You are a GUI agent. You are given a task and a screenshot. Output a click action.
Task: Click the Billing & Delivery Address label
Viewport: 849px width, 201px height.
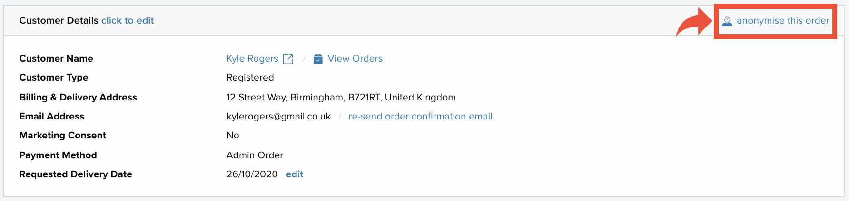78,97
